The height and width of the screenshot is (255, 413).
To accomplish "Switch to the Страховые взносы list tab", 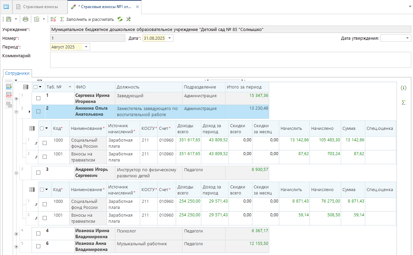I will (x=37, y=7).
